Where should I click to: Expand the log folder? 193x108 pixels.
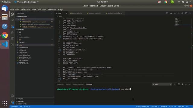[x=20, y=35]
